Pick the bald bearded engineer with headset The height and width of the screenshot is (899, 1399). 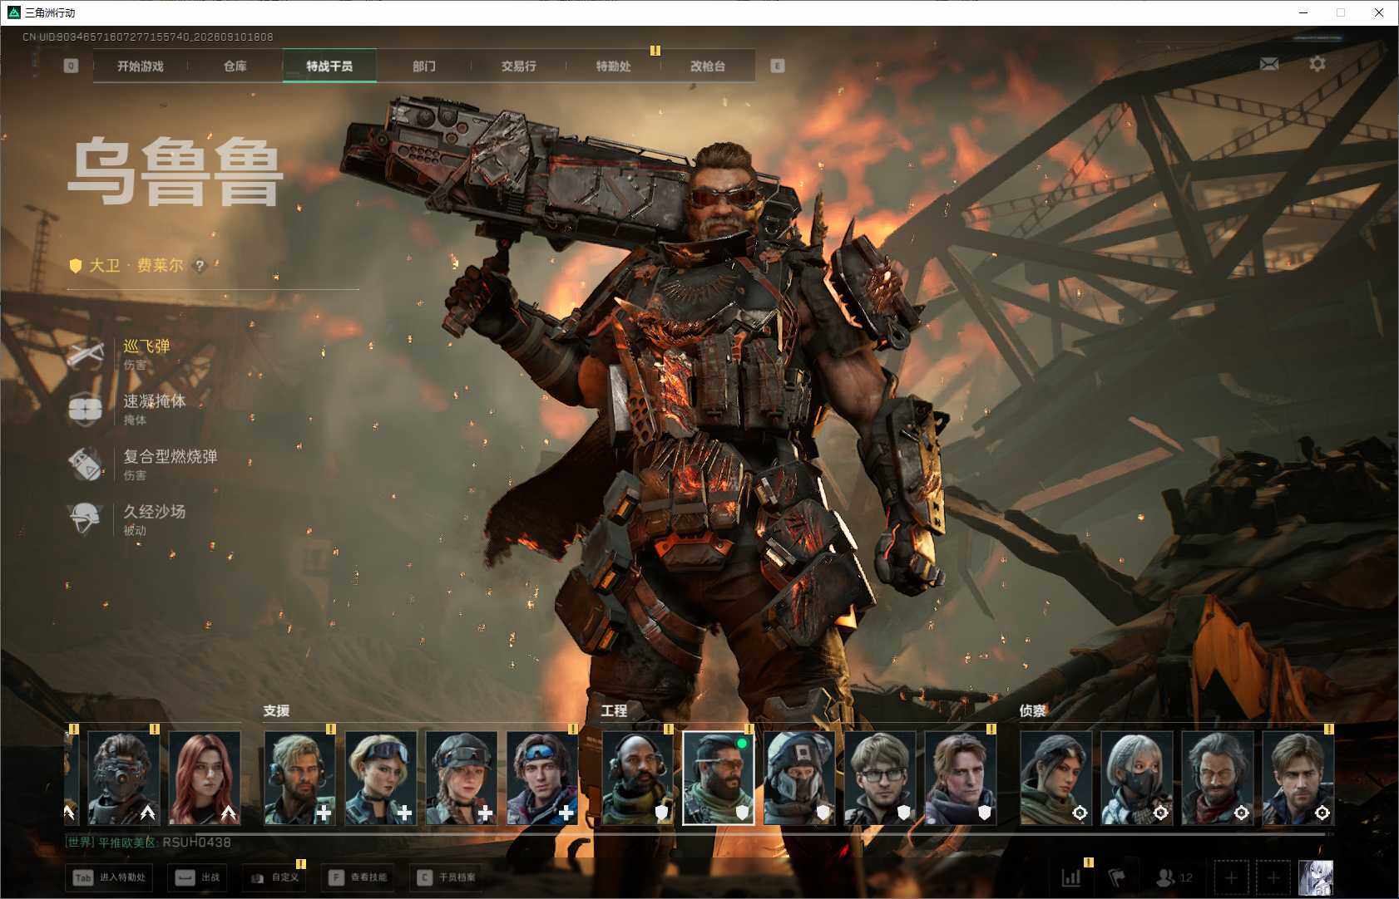(x=638, y=779)
